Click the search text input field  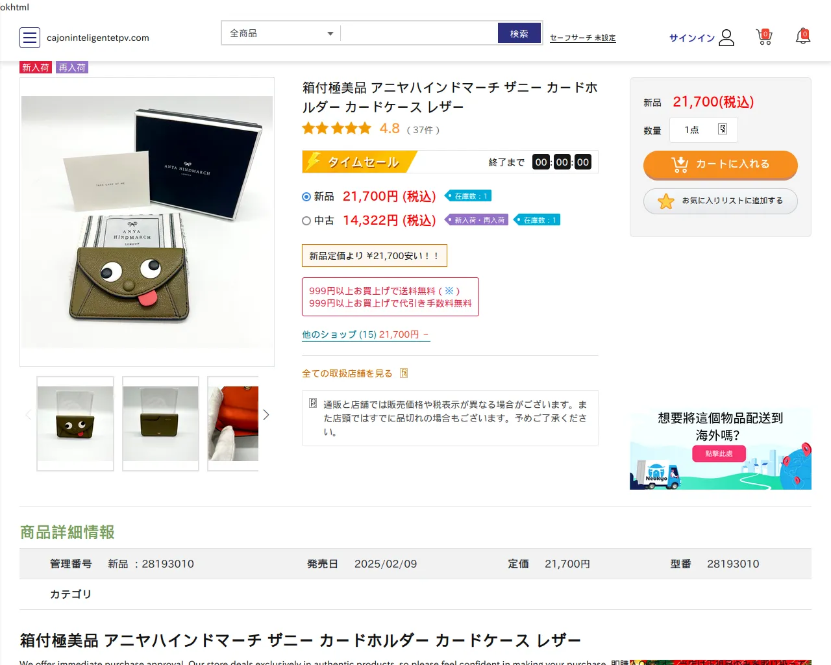(419, 33)
